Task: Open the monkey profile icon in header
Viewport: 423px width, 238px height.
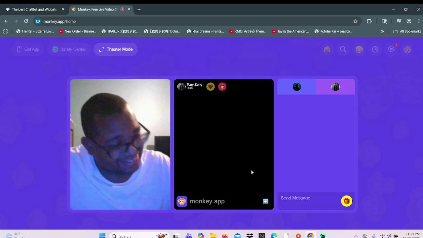Action: pos(407,49)
